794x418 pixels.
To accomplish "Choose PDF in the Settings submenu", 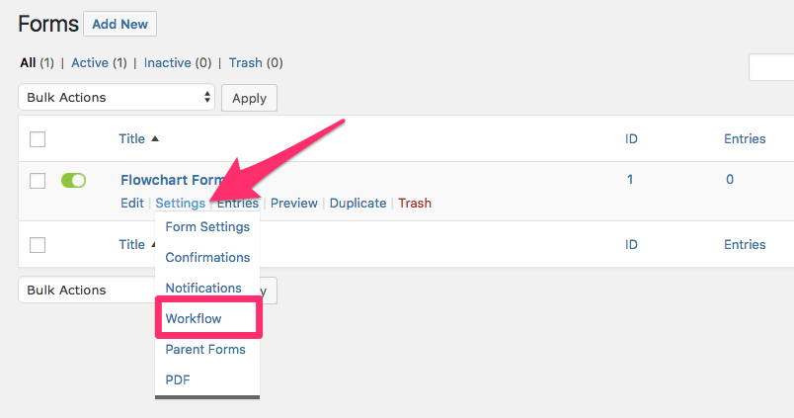I will (x=178, y=380).
